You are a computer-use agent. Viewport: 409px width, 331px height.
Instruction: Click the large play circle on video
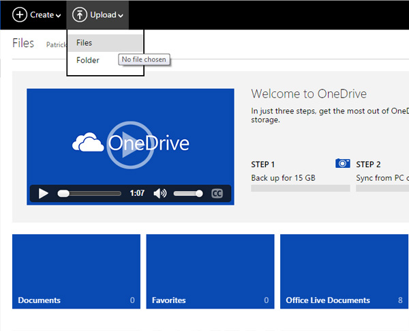[130, 144]
